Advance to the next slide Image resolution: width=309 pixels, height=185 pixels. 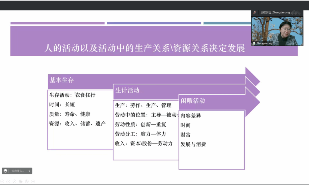8,181
